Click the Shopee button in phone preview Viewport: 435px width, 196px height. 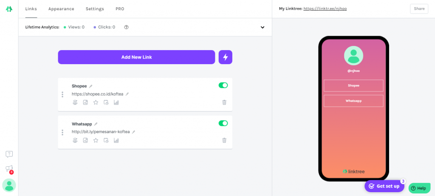[353, 85]
